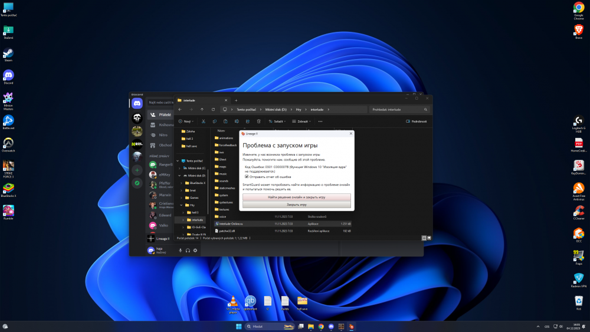Uncheck the send error report checkbox

[247, 176]
